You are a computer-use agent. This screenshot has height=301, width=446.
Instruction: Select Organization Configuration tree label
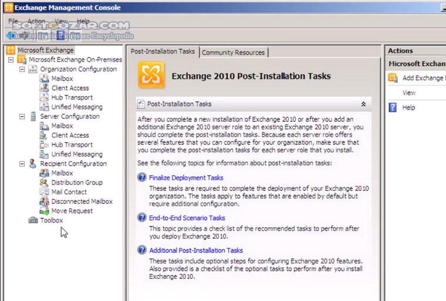click(78, 69)
